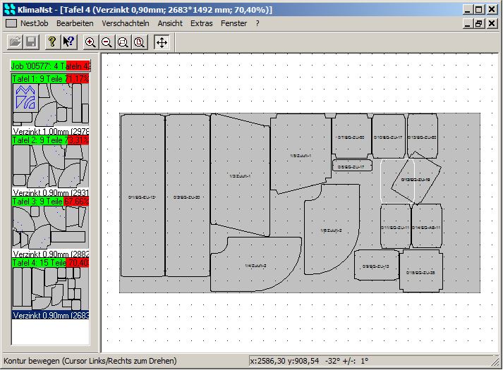Open the Ansicht menu

[x=169, y=23]
